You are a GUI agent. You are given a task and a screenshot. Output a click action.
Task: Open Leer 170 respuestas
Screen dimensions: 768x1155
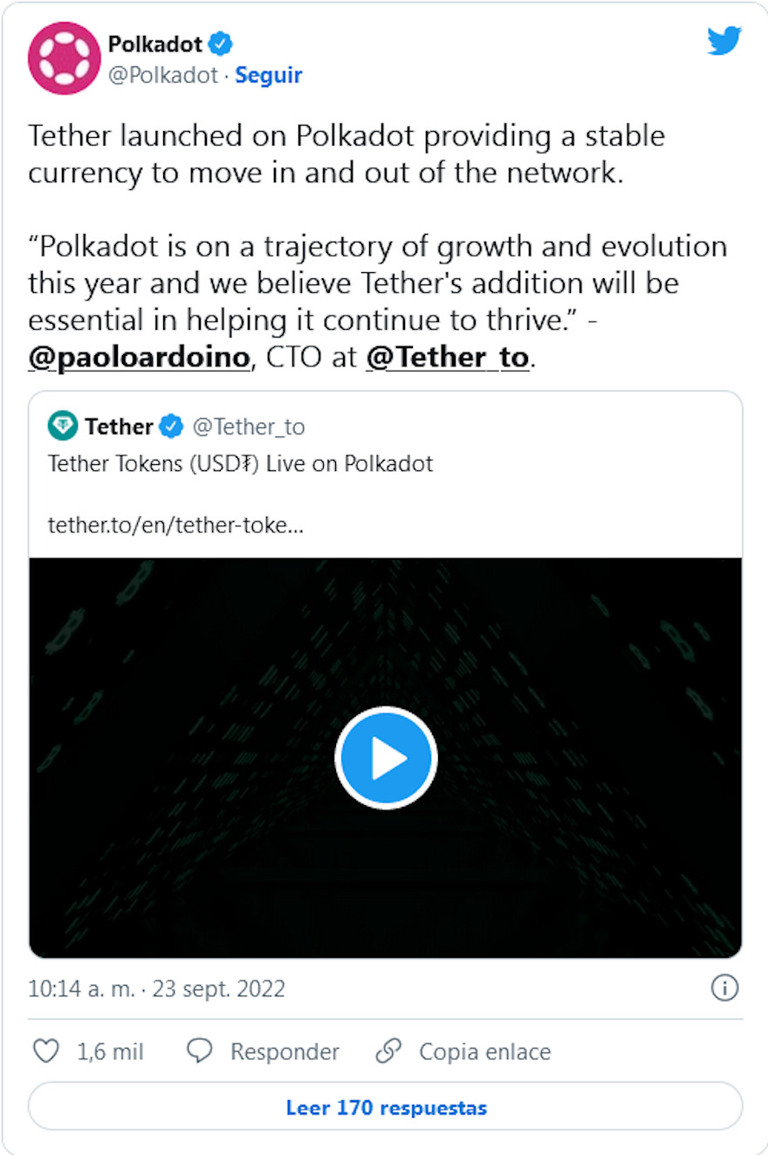(x=385, y=1106)
